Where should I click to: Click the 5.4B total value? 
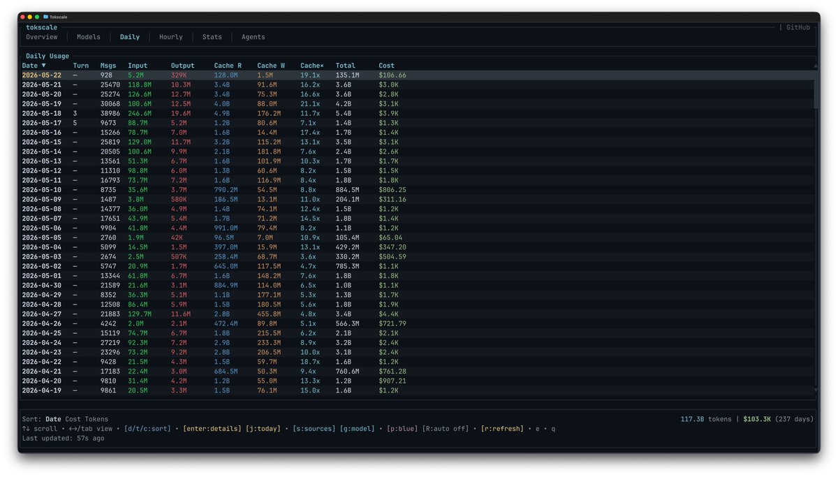point(344,113)
